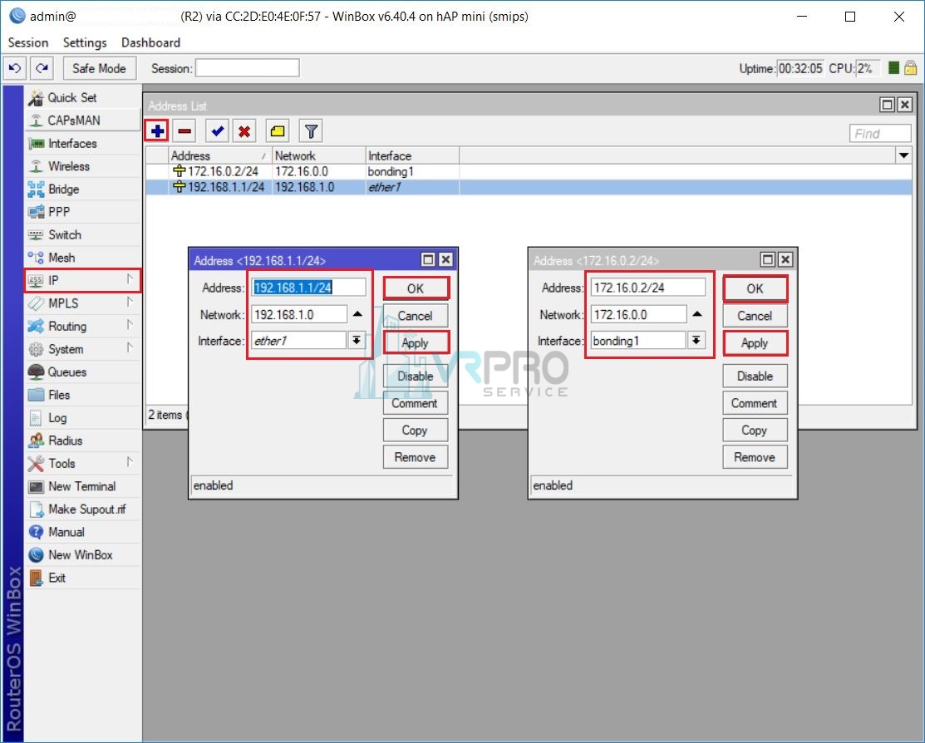Screen dimensions: 925x743
Task: Click the blue plus Add address button
Action: [x=158, y=131]
